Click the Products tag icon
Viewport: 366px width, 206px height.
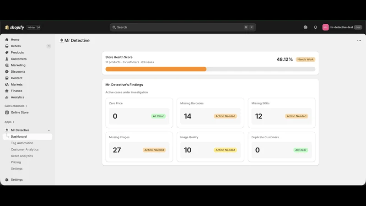tap(7, 53)
